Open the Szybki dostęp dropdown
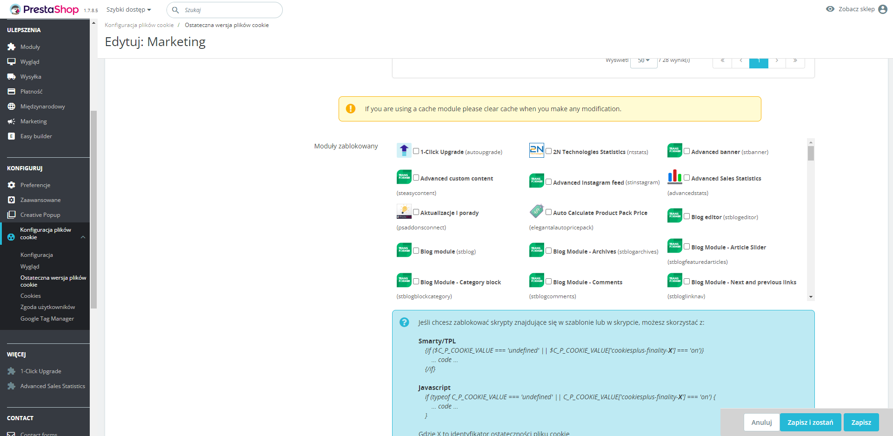The width and height of the screenshot is (893, 436). point(129,10)
